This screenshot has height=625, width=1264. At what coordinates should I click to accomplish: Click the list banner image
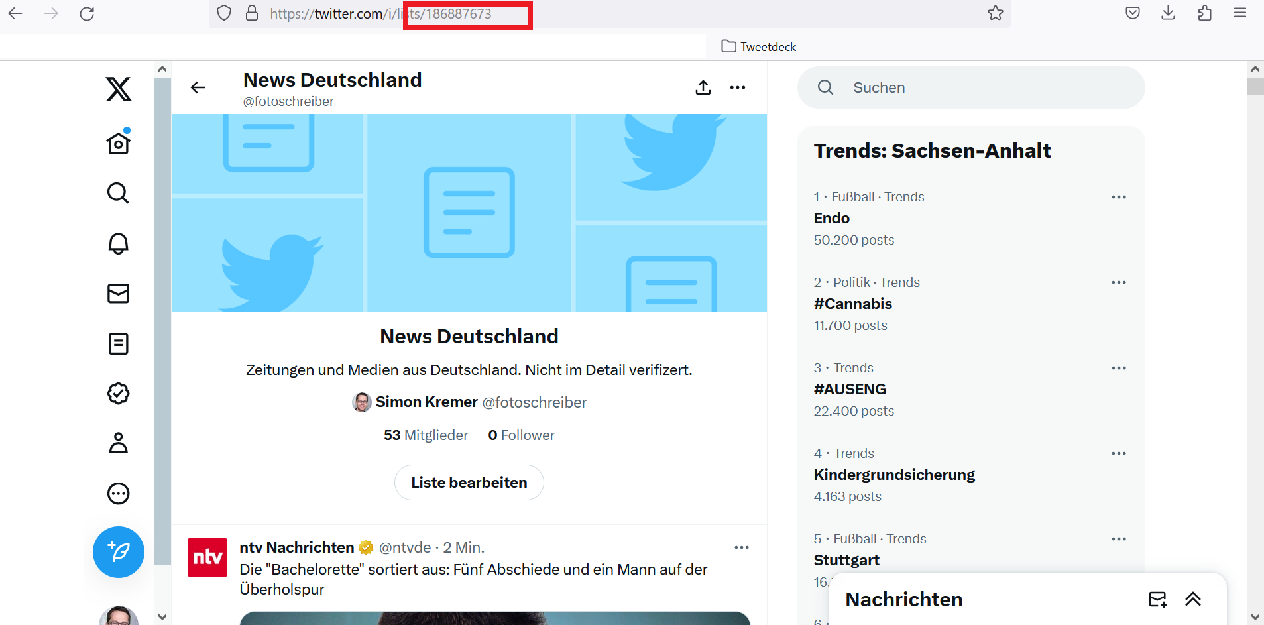[469, 213]
